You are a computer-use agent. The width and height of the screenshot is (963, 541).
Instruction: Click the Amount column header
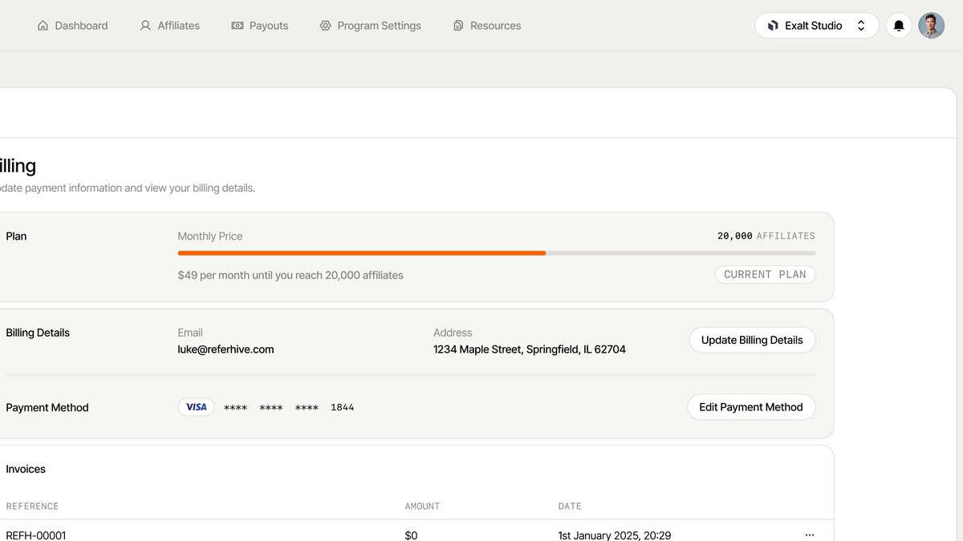click(422, 507)
